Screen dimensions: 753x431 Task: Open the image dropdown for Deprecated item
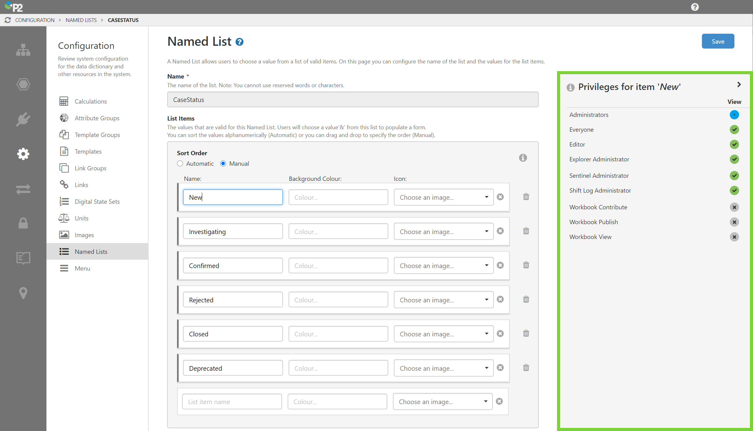tap(443, 368)
